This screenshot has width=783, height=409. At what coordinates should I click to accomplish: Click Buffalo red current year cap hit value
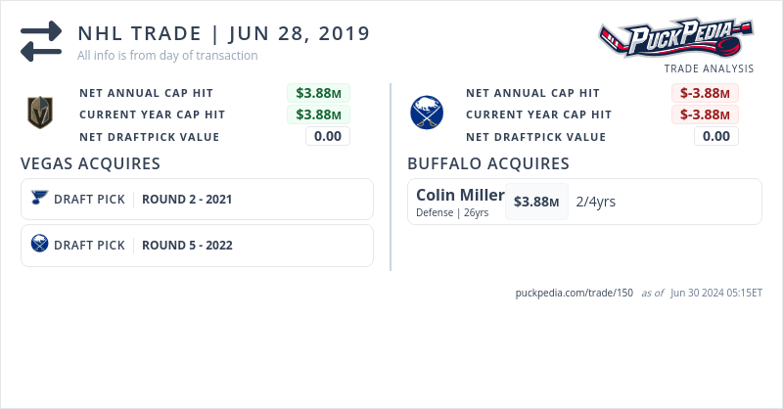click(705, 114)
